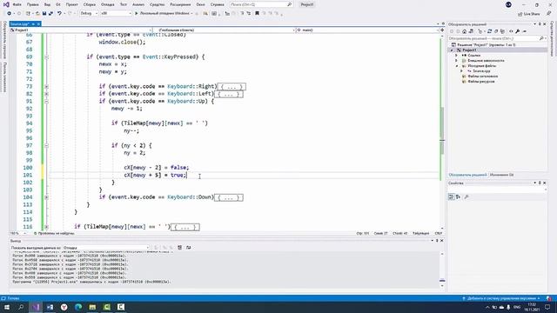Open the Справка menu

217,4
